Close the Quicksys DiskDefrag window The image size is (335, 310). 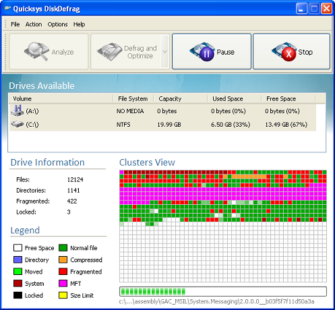(x=326, y=9)
